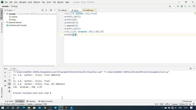Rerun the program in Run panel

(x=5, y=72)
